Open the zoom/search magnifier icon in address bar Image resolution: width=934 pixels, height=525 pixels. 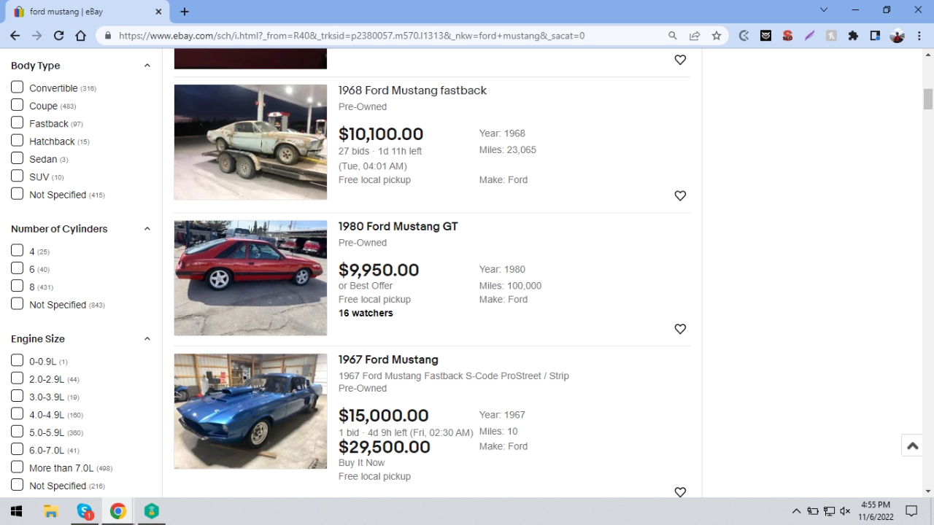(x=673, y=35)
